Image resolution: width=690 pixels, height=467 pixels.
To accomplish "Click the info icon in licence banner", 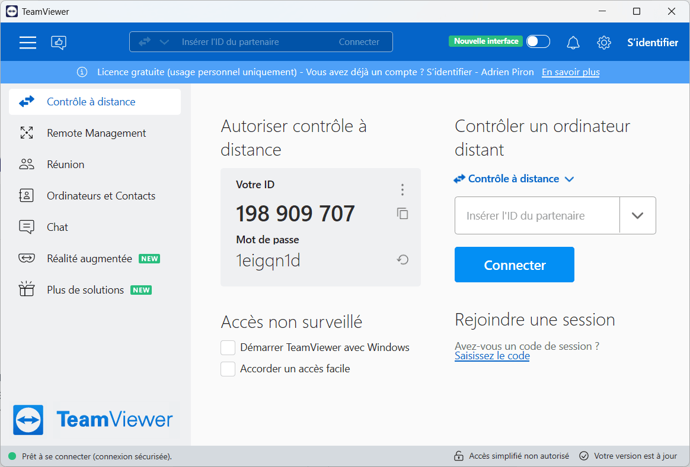I will click(x=82, y=72).
